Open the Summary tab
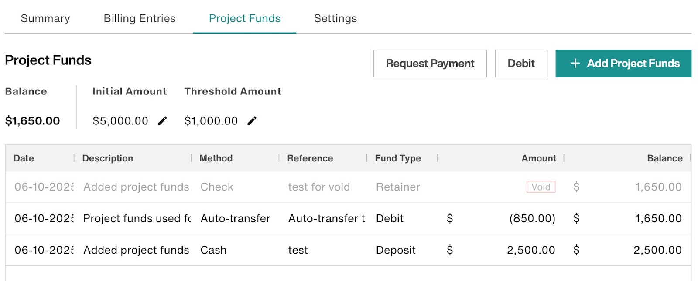Image resolution: width=698 pixels, height=281 pixels. pos(45,18)
